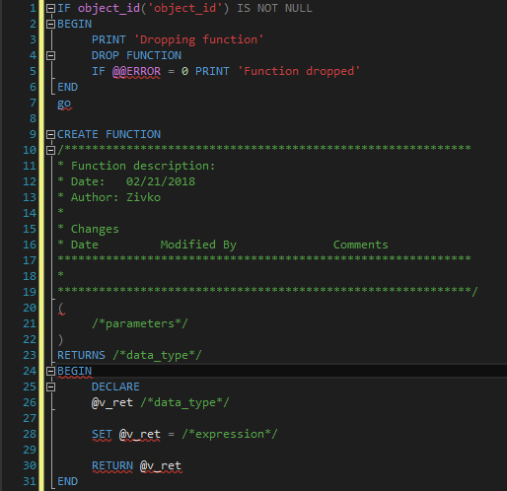Click the SET keyword on line 28
The height and width of the screenshot is (491, 507).
(x=102, y=434)
